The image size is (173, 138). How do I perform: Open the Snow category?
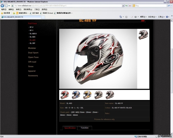click(x=31, y=67)
